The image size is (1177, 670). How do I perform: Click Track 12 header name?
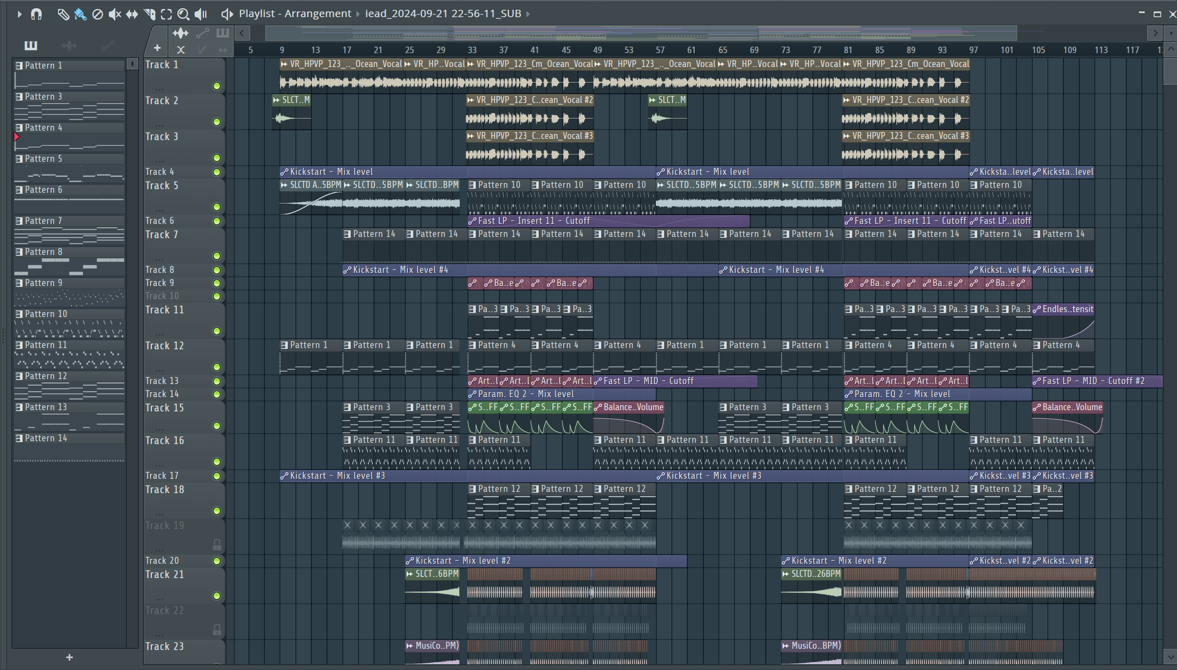click(x=164, y=346)
